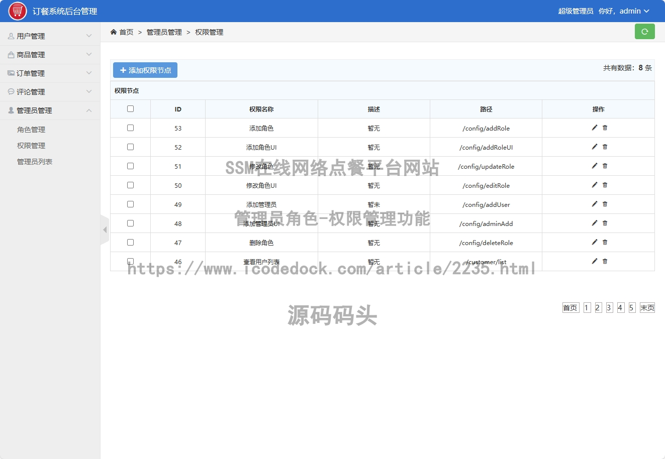Delete the 删除角色 permission row
The image size is (665, 459).
tap(605, 242)
